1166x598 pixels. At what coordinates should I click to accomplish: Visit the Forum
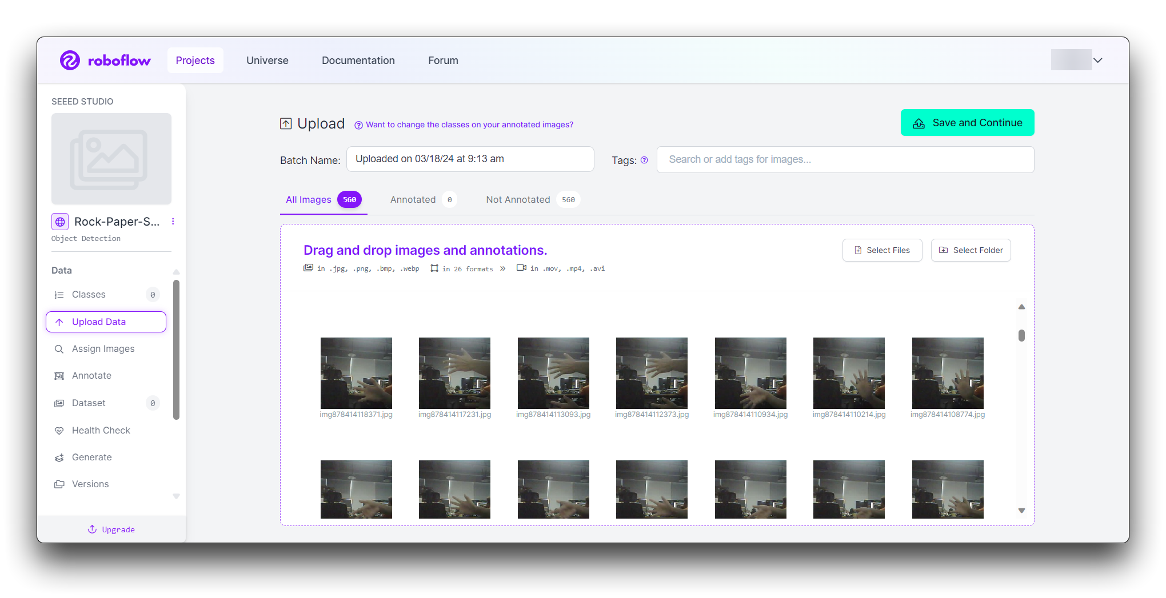(x=444, y=61)
